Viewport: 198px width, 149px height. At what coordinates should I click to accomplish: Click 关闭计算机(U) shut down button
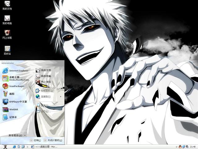pyautogui.click(x=53, y=140)
